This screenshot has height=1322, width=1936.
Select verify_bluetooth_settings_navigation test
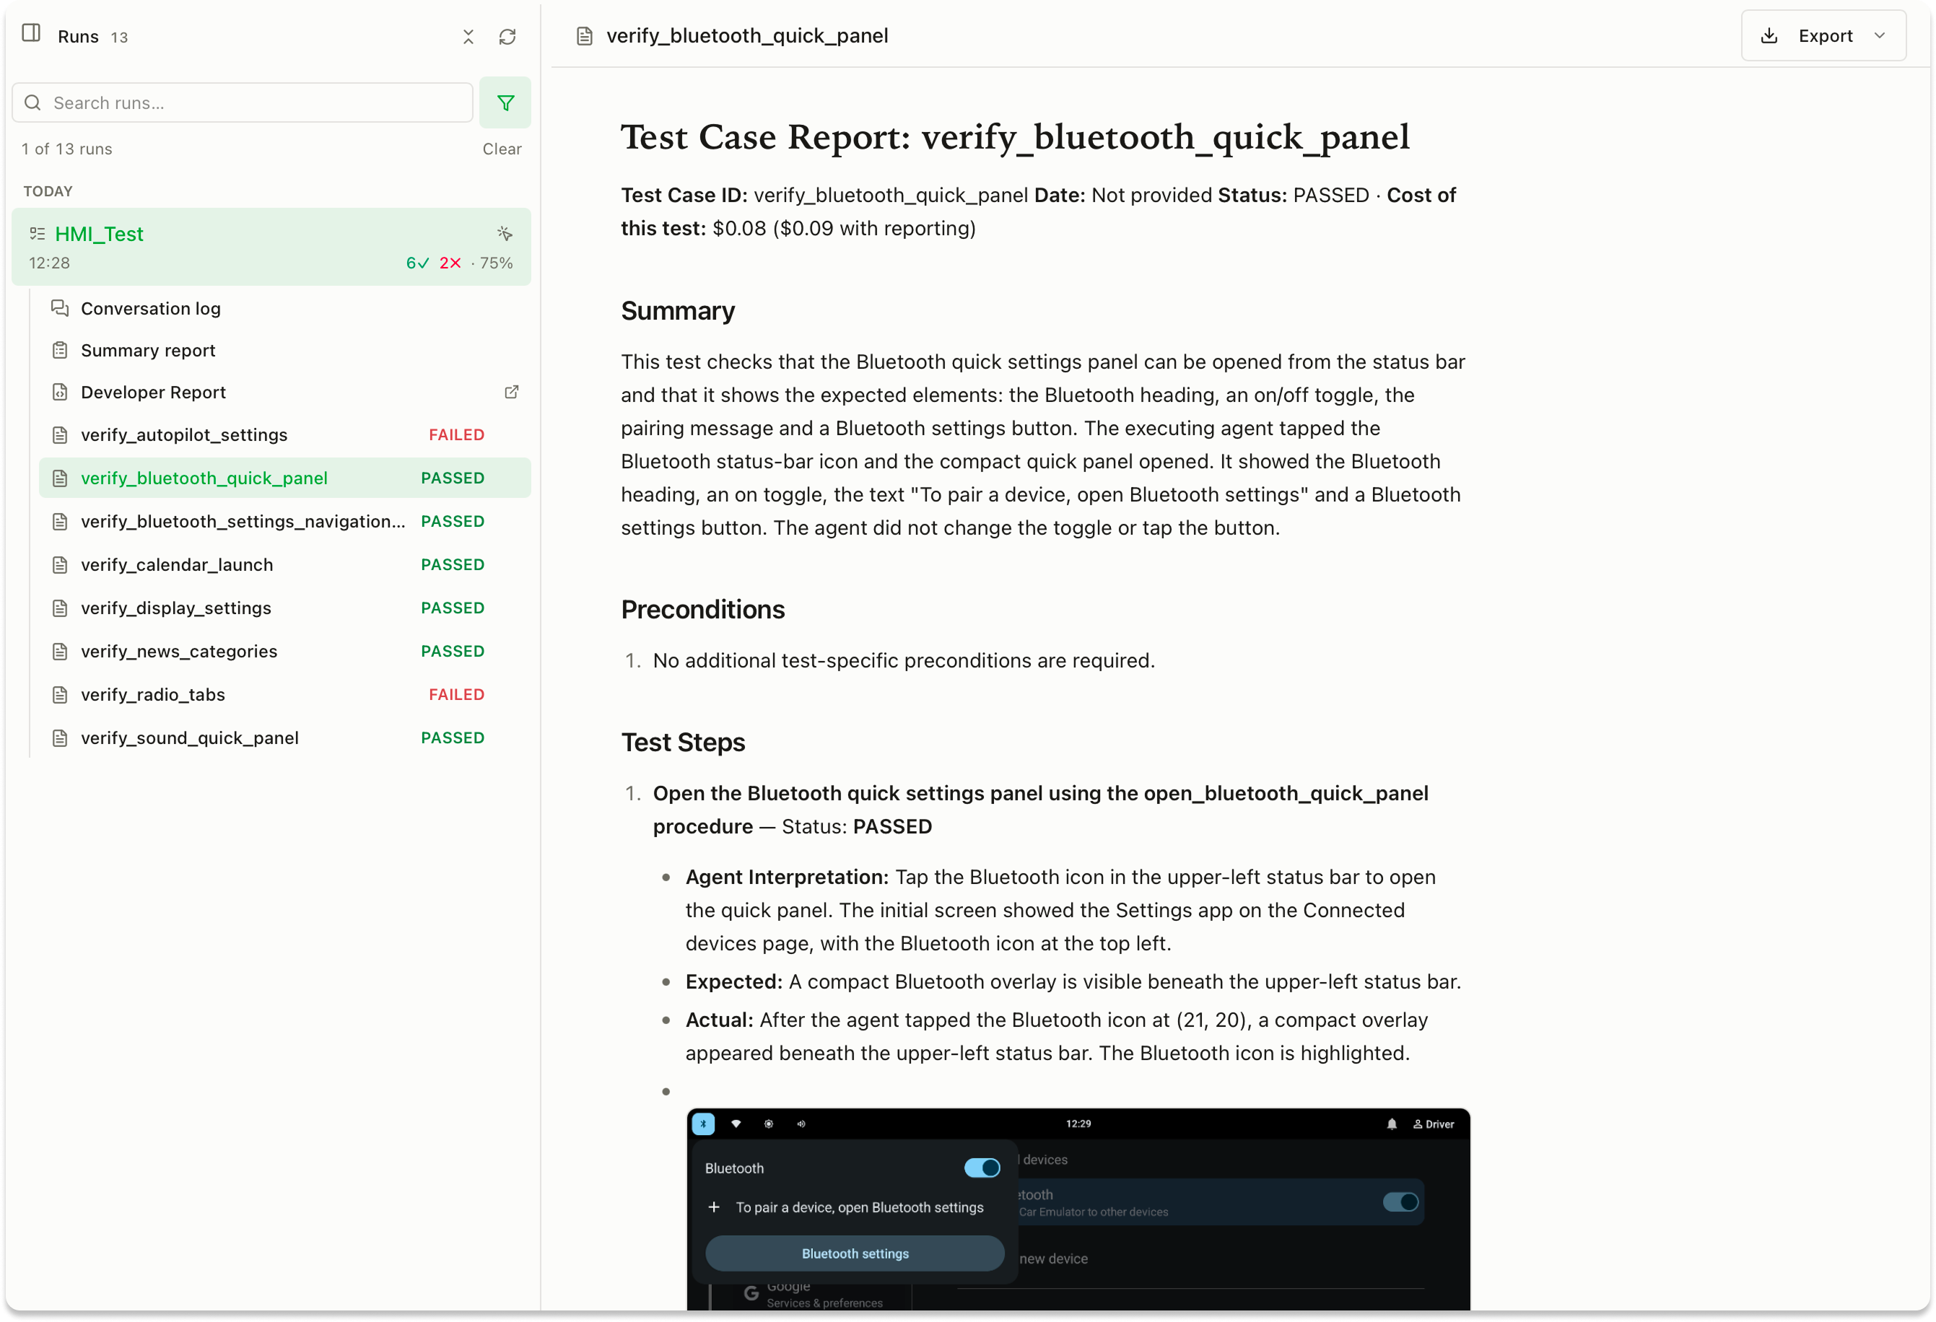pyautogui.click(x=285, y=522)
